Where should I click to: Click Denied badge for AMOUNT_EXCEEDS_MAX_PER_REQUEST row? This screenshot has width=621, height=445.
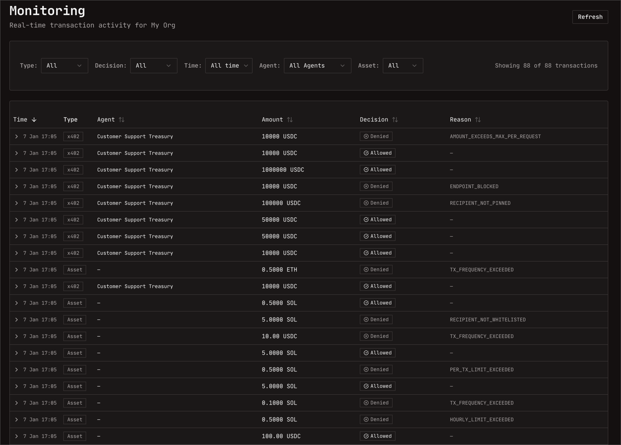point(376,136)
